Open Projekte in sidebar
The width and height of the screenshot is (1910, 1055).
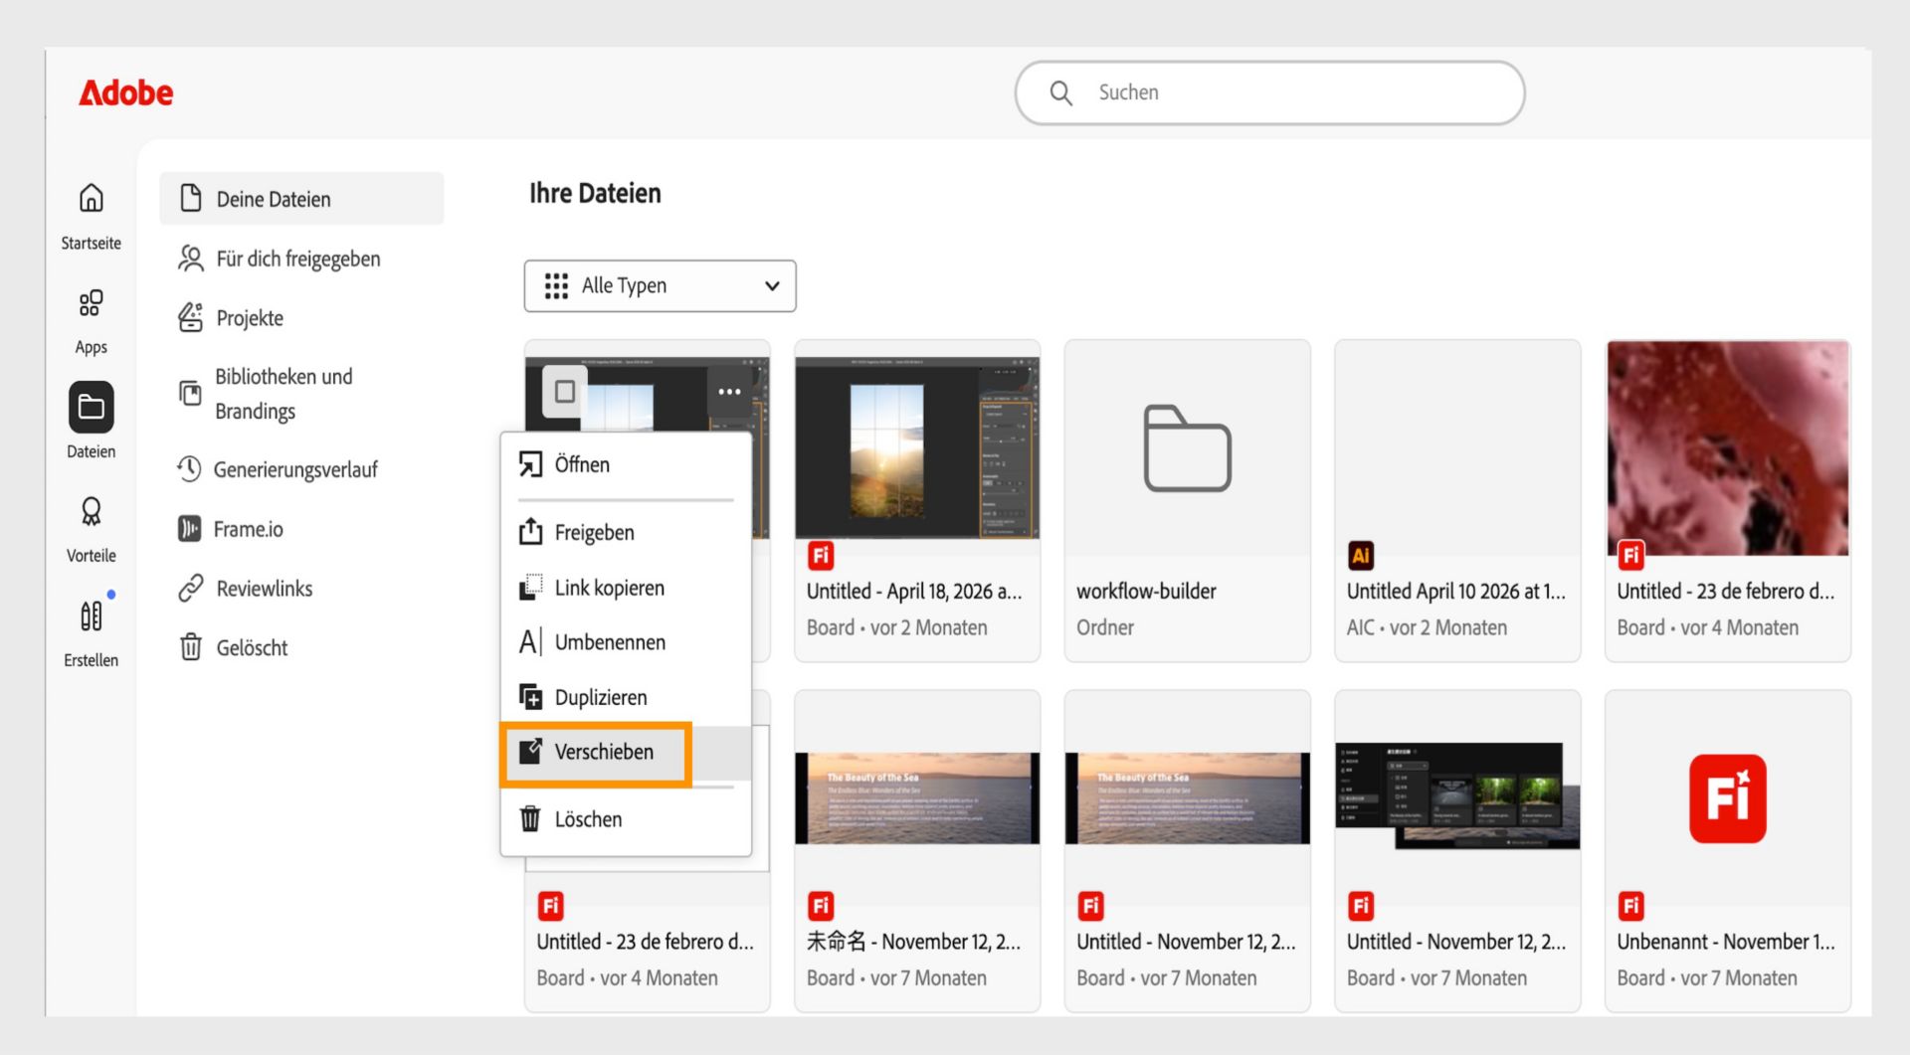tap(250, 318)
